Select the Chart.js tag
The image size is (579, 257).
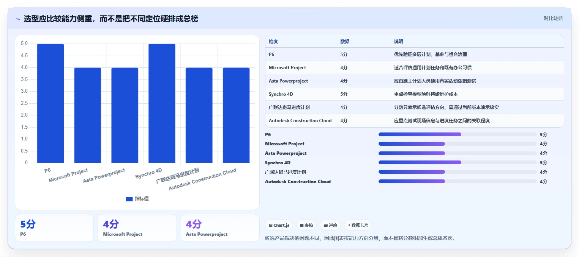279,225
